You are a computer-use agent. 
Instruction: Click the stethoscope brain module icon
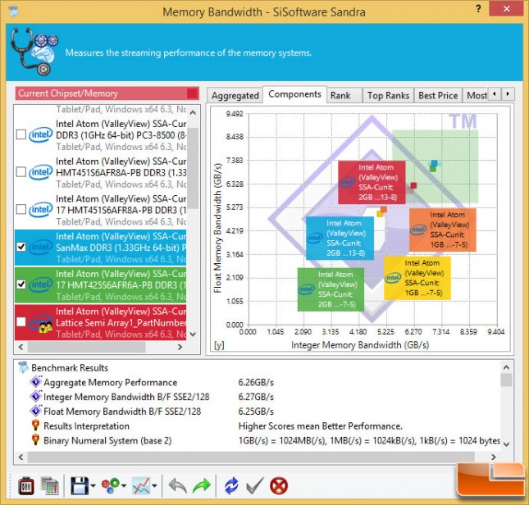[34, 52]
